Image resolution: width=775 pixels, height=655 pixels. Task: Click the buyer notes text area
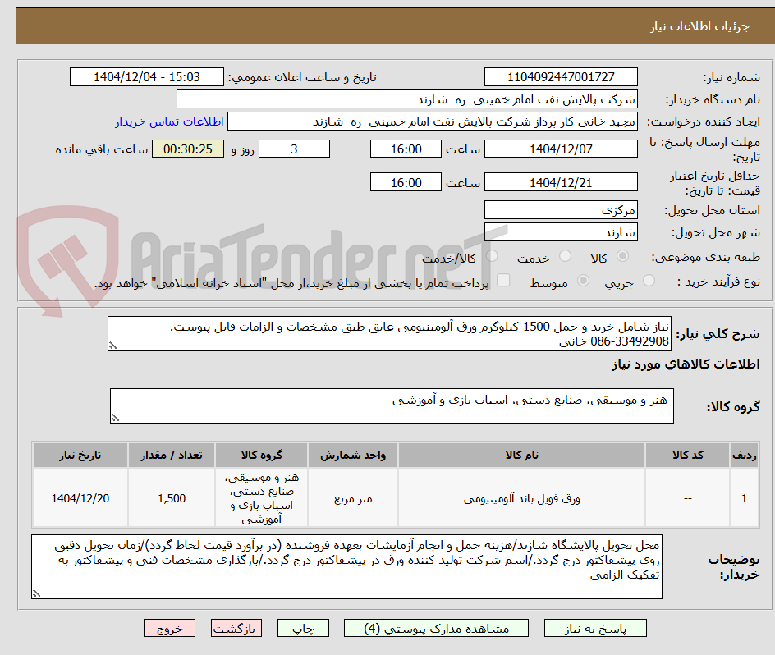(346, 566)
